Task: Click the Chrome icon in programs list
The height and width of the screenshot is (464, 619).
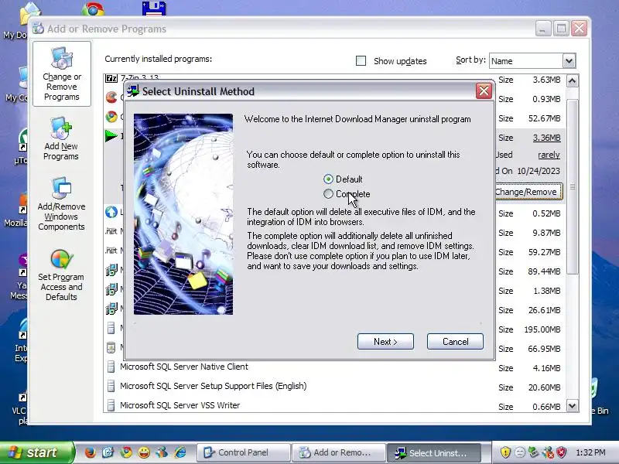Action: click(111, 117)
